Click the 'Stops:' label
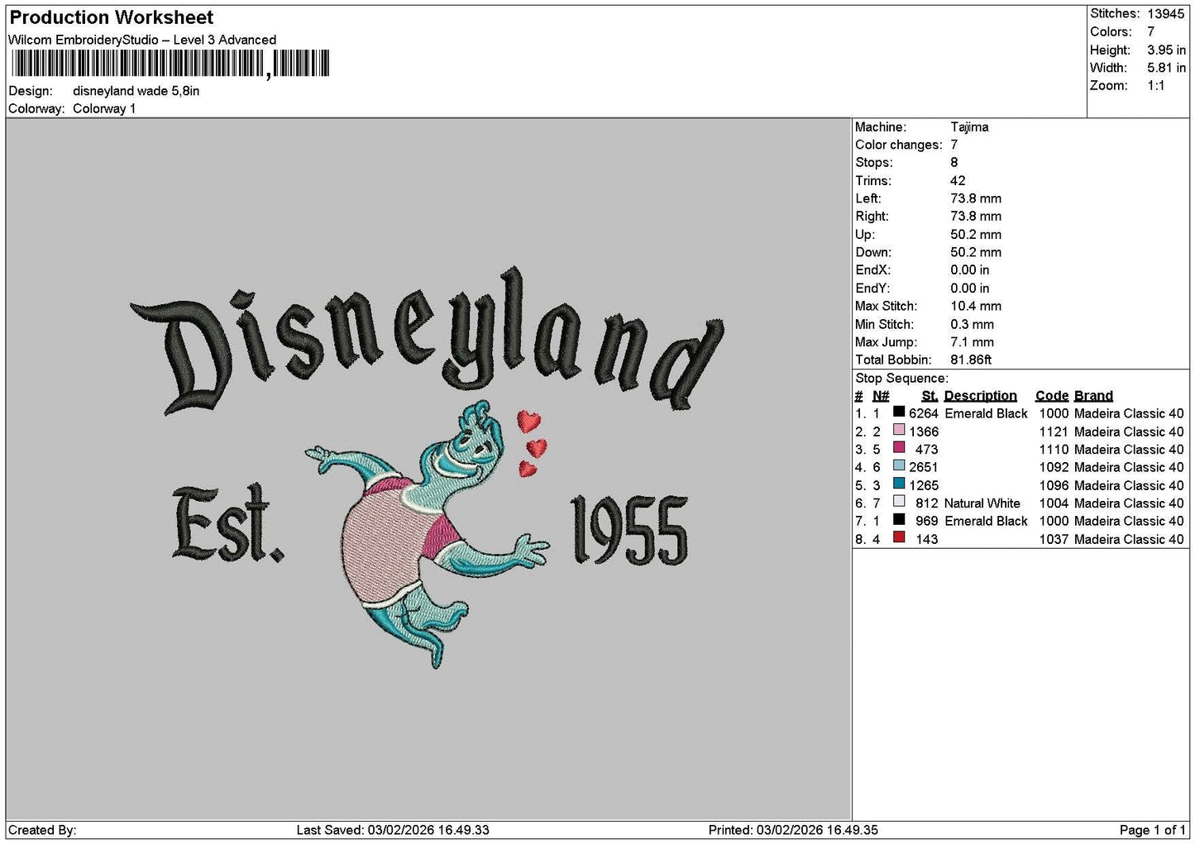 pos(874,163)
